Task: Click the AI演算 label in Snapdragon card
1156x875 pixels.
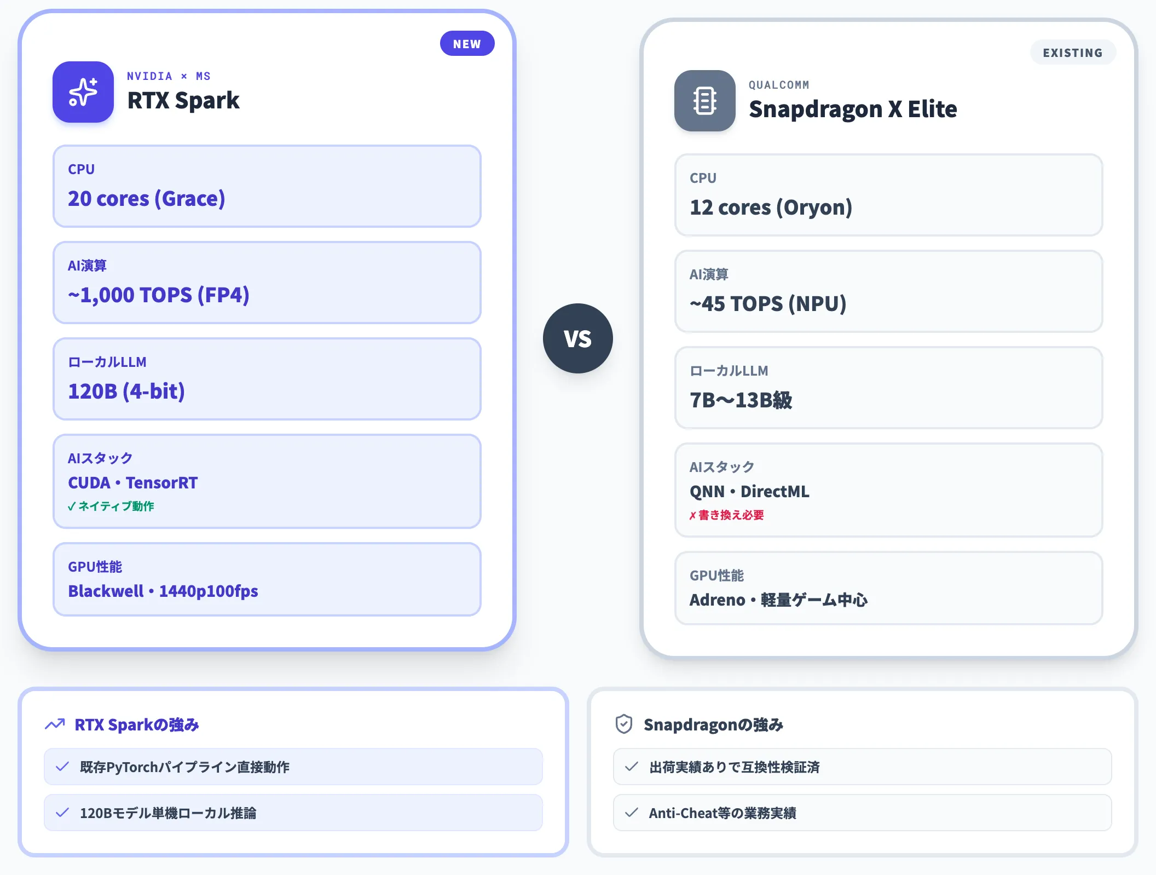Action: 709,274
